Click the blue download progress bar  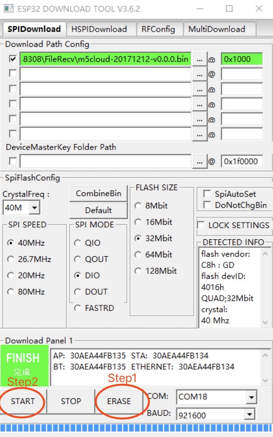(136, 428)
